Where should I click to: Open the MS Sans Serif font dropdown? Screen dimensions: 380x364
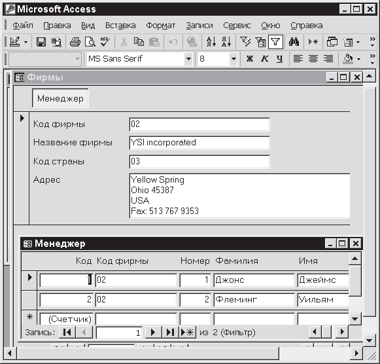[188, 59]
